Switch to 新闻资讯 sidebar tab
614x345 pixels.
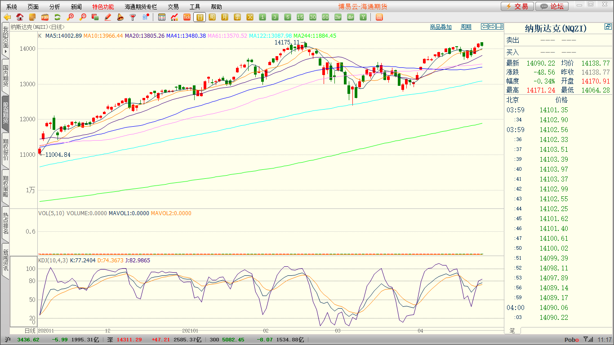click(x=5, y=261)
